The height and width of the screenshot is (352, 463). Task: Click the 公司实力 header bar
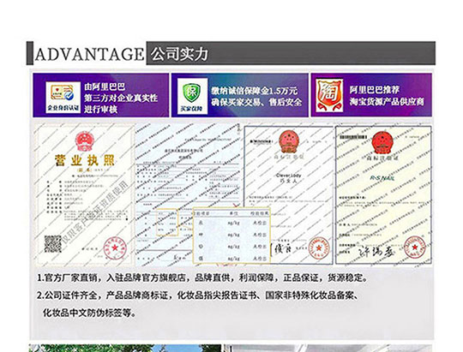tap(291, 53)
